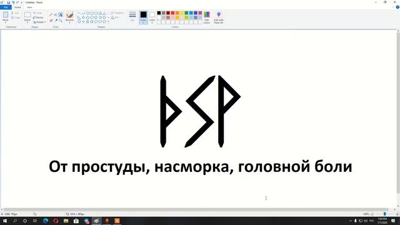Screen dimensions: 400x225
Task: Expand the Shapes gallery more arrow
Action: (x=108, y=22)
